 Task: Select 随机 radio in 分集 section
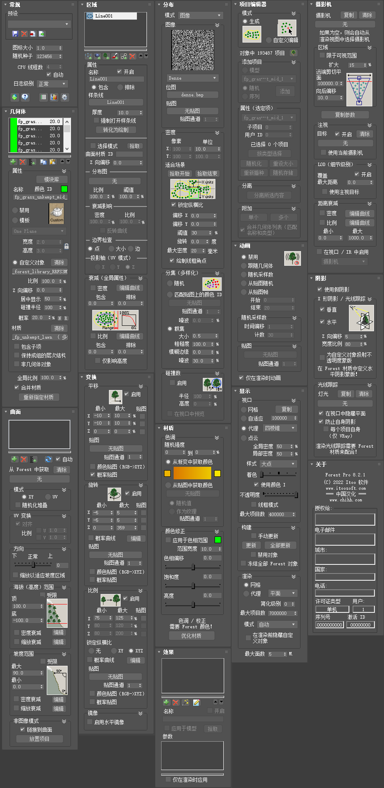170,283
